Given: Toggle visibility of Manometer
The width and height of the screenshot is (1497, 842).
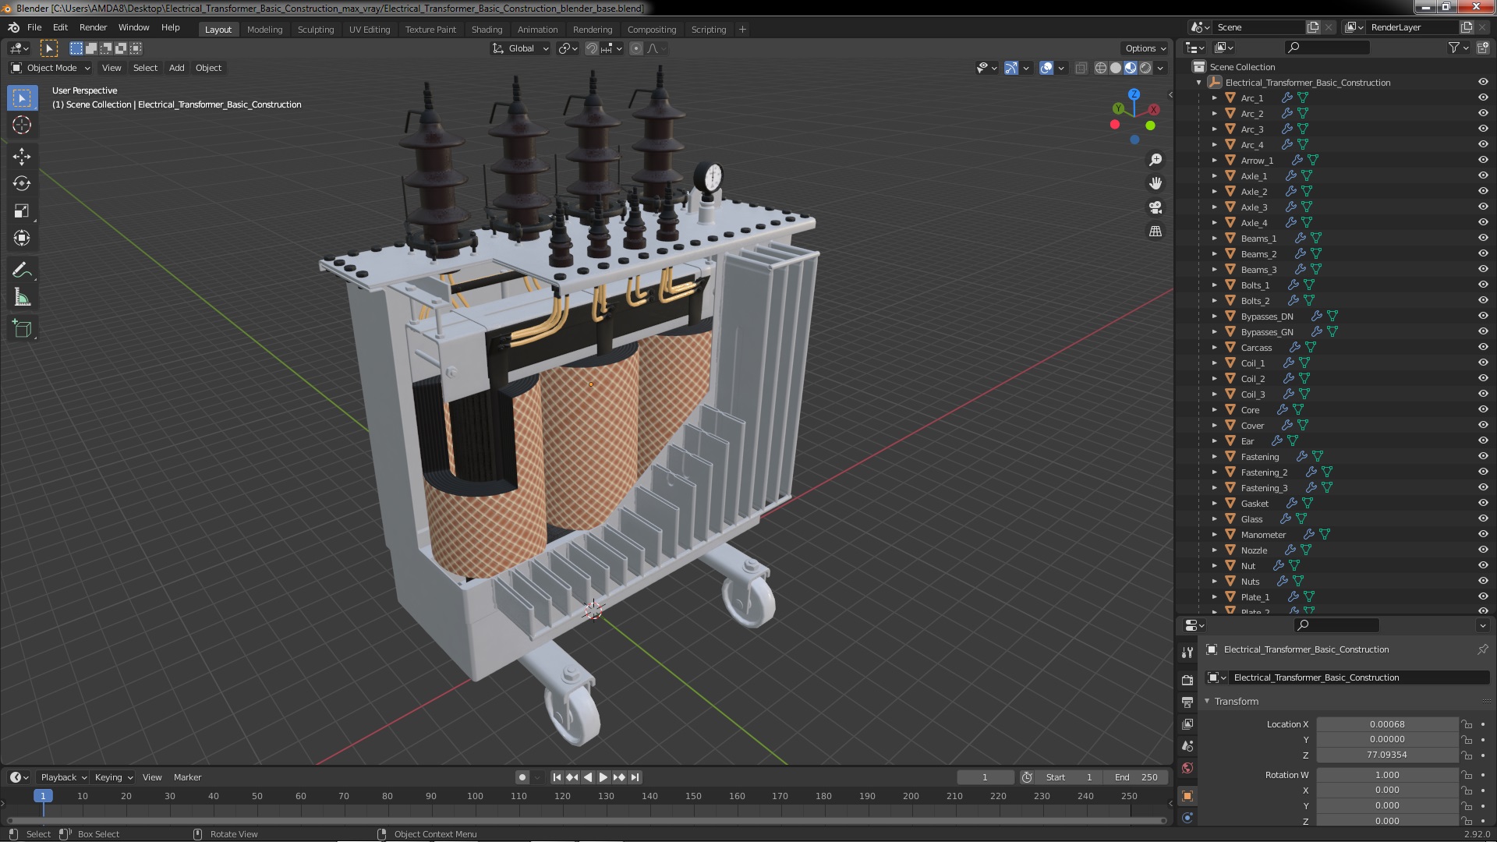Looking at the screenshot, I should pos(1482,534).
